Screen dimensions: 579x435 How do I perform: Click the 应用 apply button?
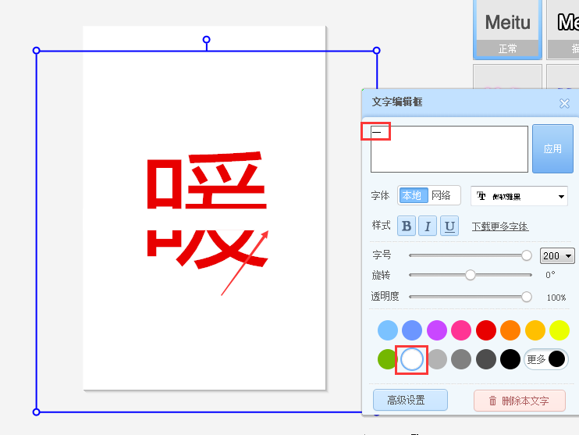tap(552, 148)
